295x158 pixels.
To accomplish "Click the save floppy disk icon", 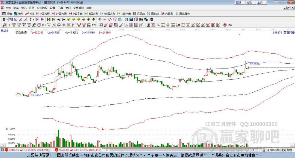I will (141, 19).
